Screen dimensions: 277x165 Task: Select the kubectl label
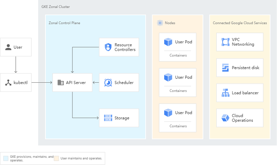20,82
